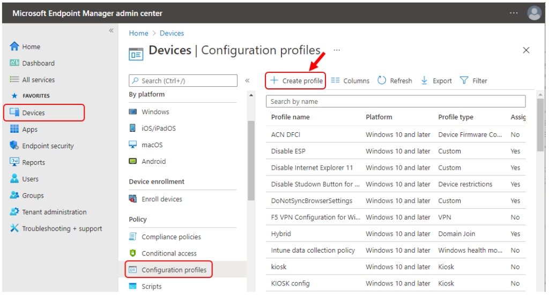Click the Conditional access shield icon

[x=133, y=253]
